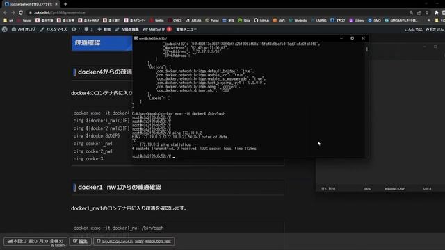Open the comments bubble showing 3
Image resolution: width=445 pixels, height=250 pixels.
(x=88, y=29)
